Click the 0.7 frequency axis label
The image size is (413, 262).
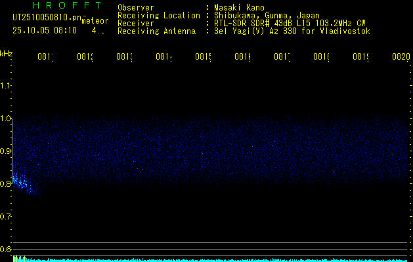pyautogui.click(x=6, y=217)
